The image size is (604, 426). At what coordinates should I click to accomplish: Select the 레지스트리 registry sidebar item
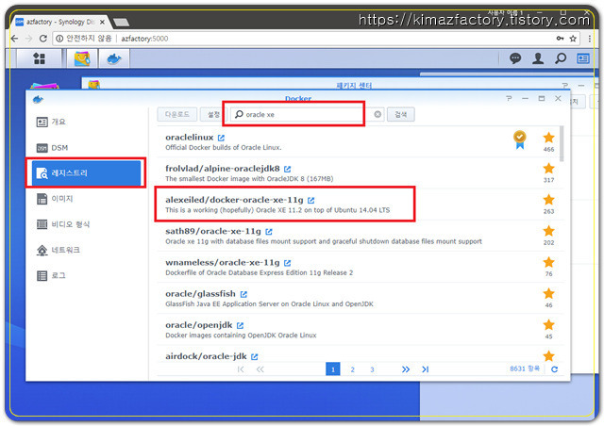pos(87,173)
